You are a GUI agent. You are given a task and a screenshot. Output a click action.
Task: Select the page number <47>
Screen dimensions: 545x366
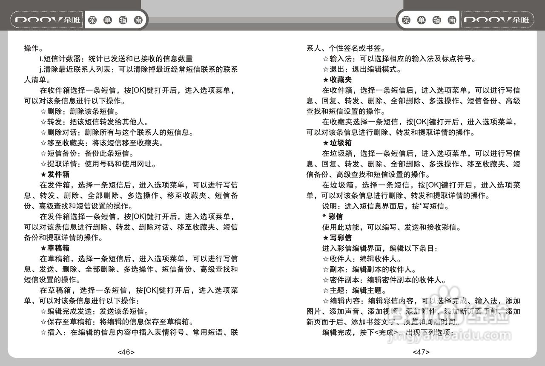421,352
